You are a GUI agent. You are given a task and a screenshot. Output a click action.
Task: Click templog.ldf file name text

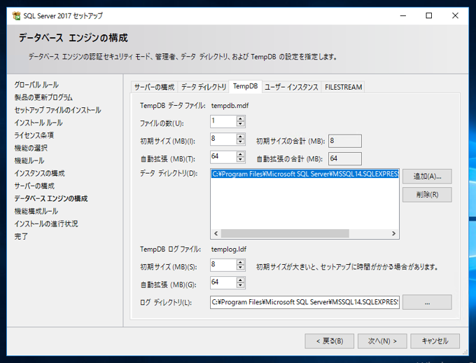(x=229, y=249)
